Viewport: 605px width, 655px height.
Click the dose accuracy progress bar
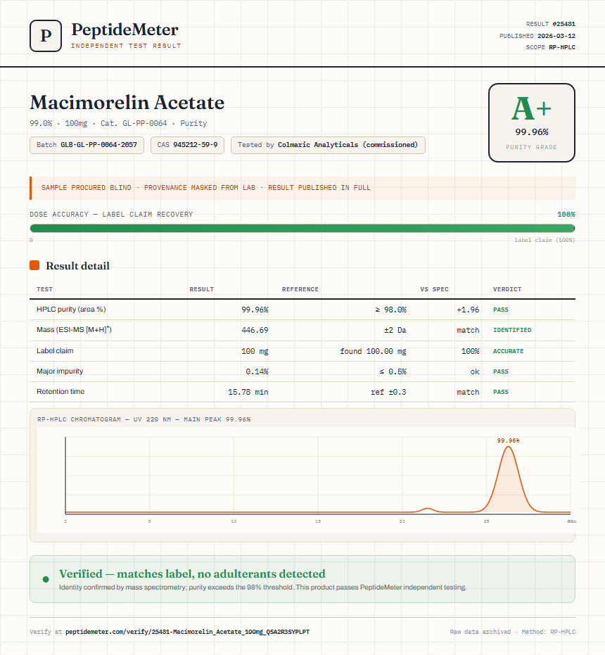[302, 228]
